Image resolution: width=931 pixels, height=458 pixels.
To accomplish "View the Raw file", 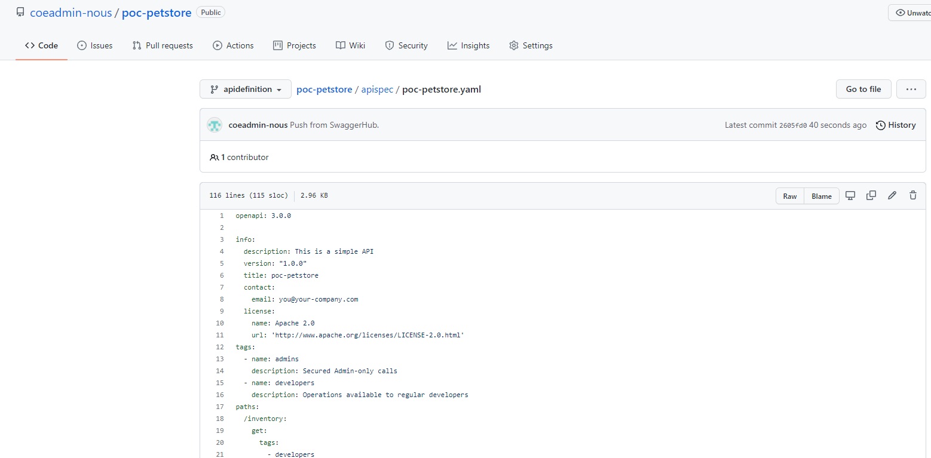I will coord(790,196).
